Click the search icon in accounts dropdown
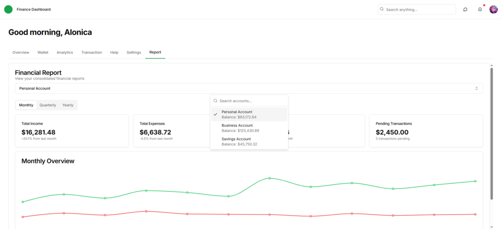Image resolution: width=502 pixels, height=250 pixels. coord(215,101)
